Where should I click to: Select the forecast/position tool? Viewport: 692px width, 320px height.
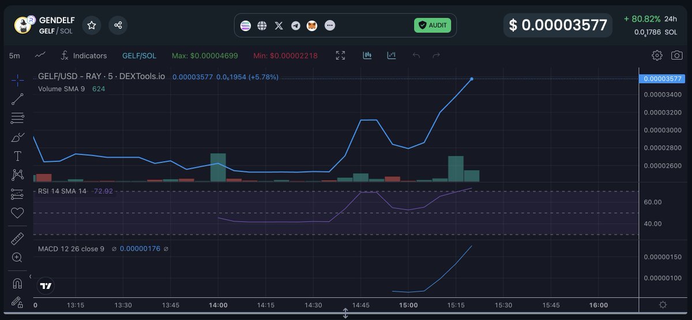(17, 194)
